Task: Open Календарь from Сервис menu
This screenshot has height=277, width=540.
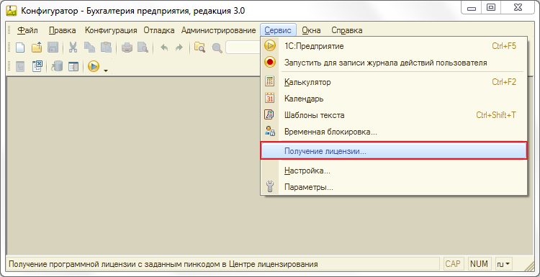Action: coord(394,99)
